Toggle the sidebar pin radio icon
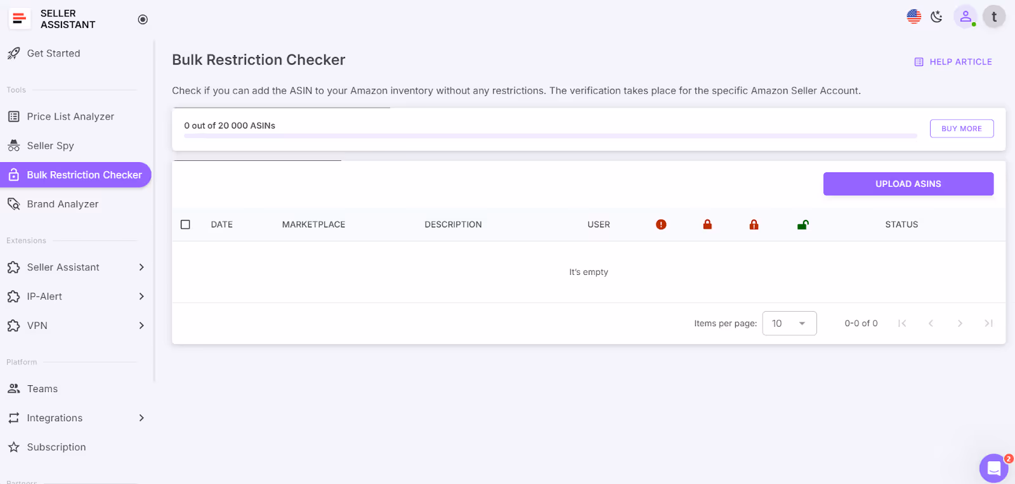The height and width of the screenshot is (484, 1015). [143, 20]
